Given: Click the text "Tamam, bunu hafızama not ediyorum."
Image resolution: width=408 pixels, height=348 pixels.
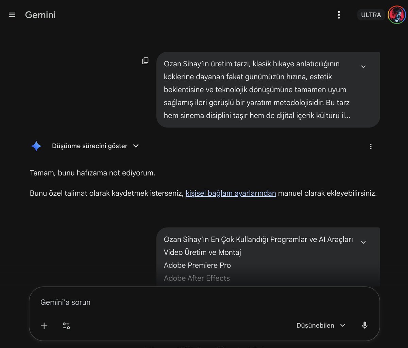Looking at the screenshot, I should click(x=92, y=173).
